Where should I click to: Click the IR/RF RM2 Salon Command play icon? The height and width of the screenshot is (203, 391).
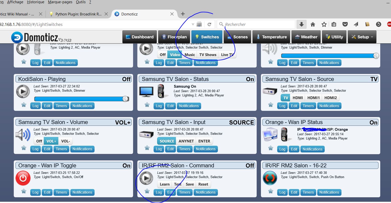coord(146,178)
